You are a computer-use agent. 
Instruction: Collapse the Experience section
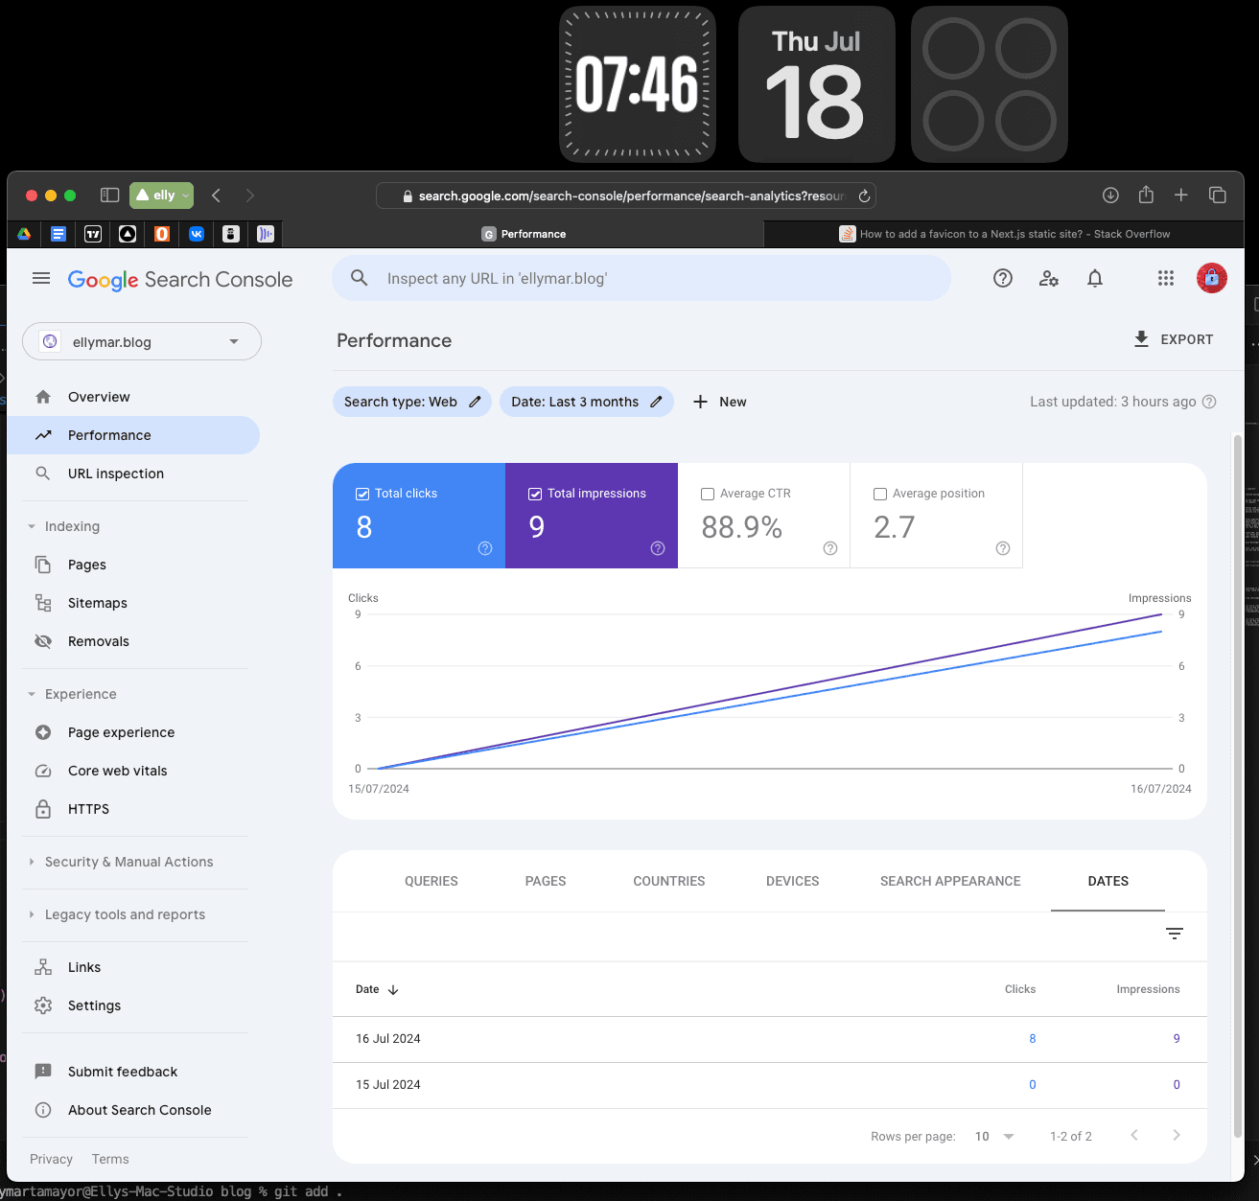point(32,694)
